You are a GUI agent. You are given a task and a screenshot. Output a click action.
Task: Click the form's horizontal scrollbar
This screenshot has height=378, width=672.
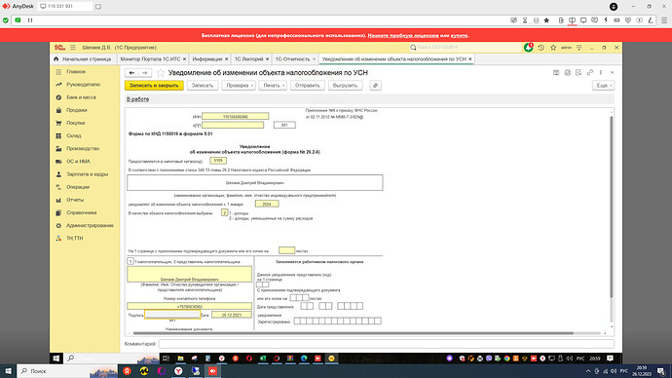click(354, 333)
